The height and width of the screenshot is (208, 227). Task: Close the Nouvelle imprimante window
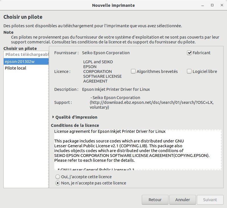pyautogui.click(x=222, y=5)
